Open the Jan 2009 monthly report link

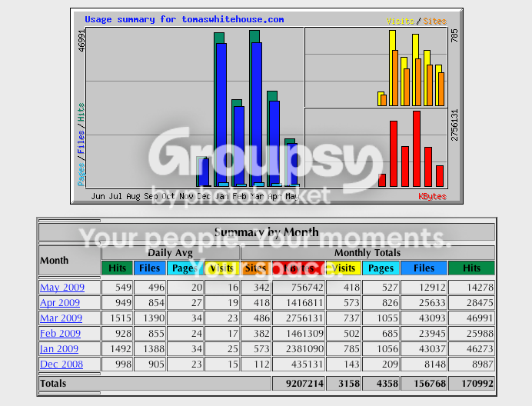(x=59, y=348)
